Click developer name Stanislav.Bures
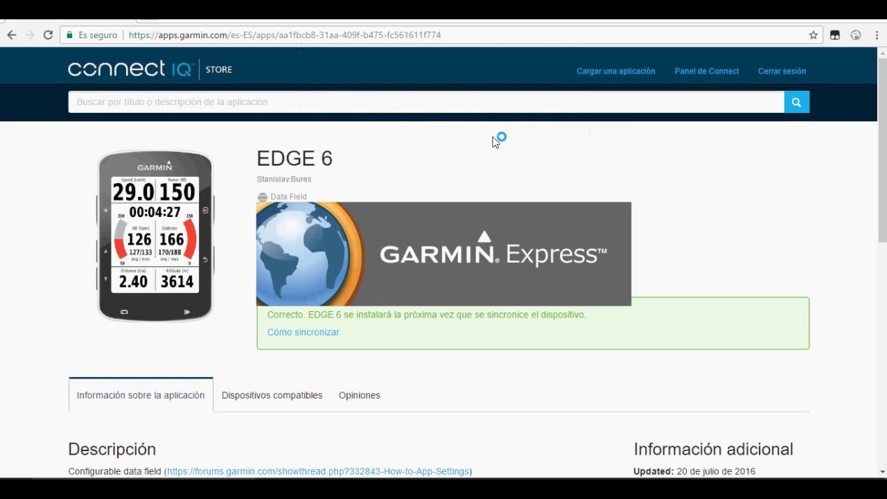The width and height of the screenshot is (887, 499). 284,180
